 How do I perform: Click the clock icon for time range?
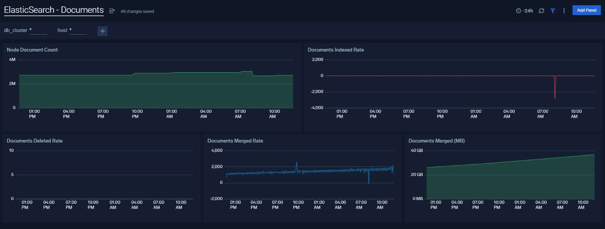point(518,11)
